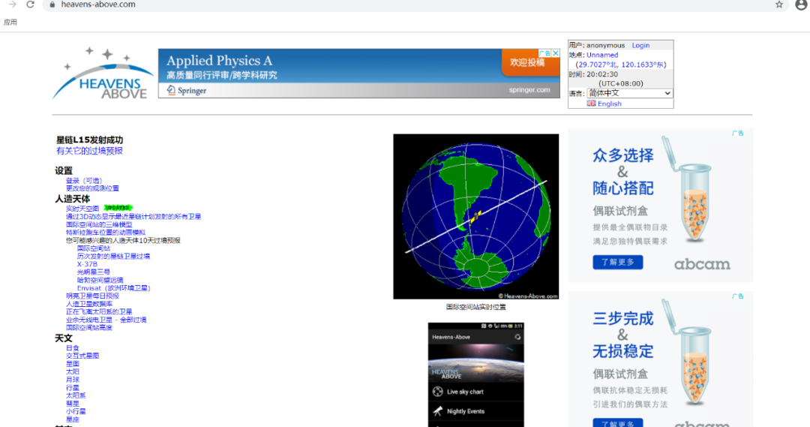810x427 pixels.
Task: Open the 业余无线电卫星 - 全部过境 link
Action: tap(106, 320)
